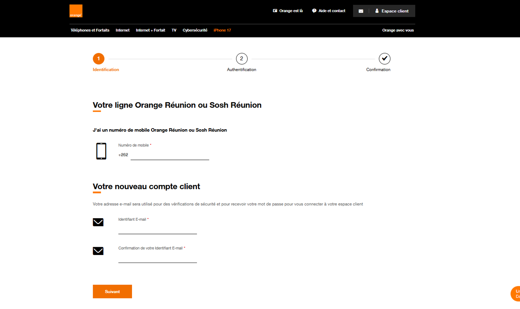The image size is (520, 309).
Task: Click envelope icon beside E-mail confirmation field
Action: click(x=98, y=251)
